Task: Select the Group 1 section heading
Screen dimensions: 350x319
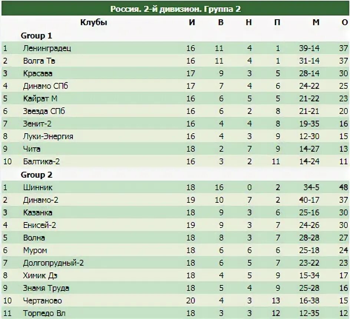Action: click(36, 36)
